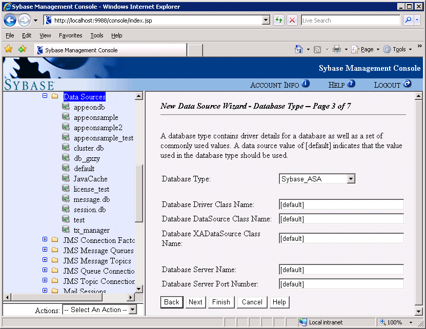The image size is (426, 329).
Task: Expand the JMS Message Topics node
Action: pos(45,260)
